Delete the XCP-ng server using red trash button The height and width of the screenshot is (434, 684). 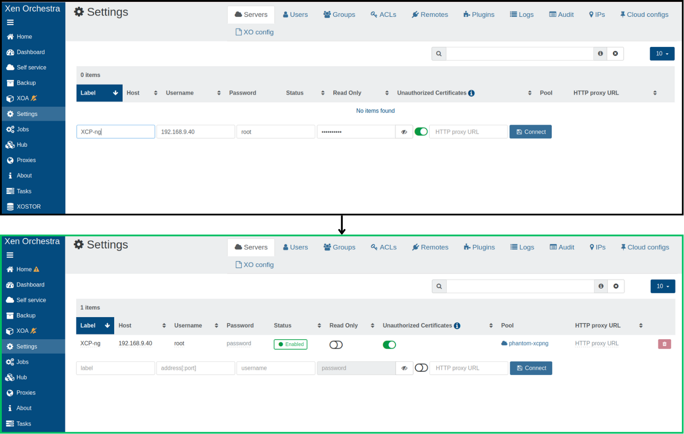click(x=664, y=344)
